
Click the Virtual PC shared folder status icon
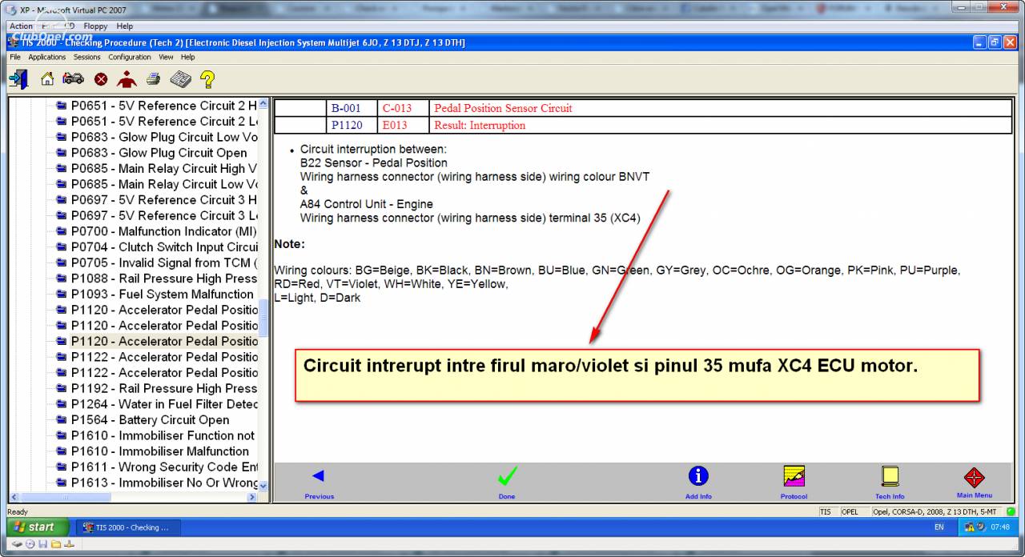pyautogui.click(x=55, y=543)
